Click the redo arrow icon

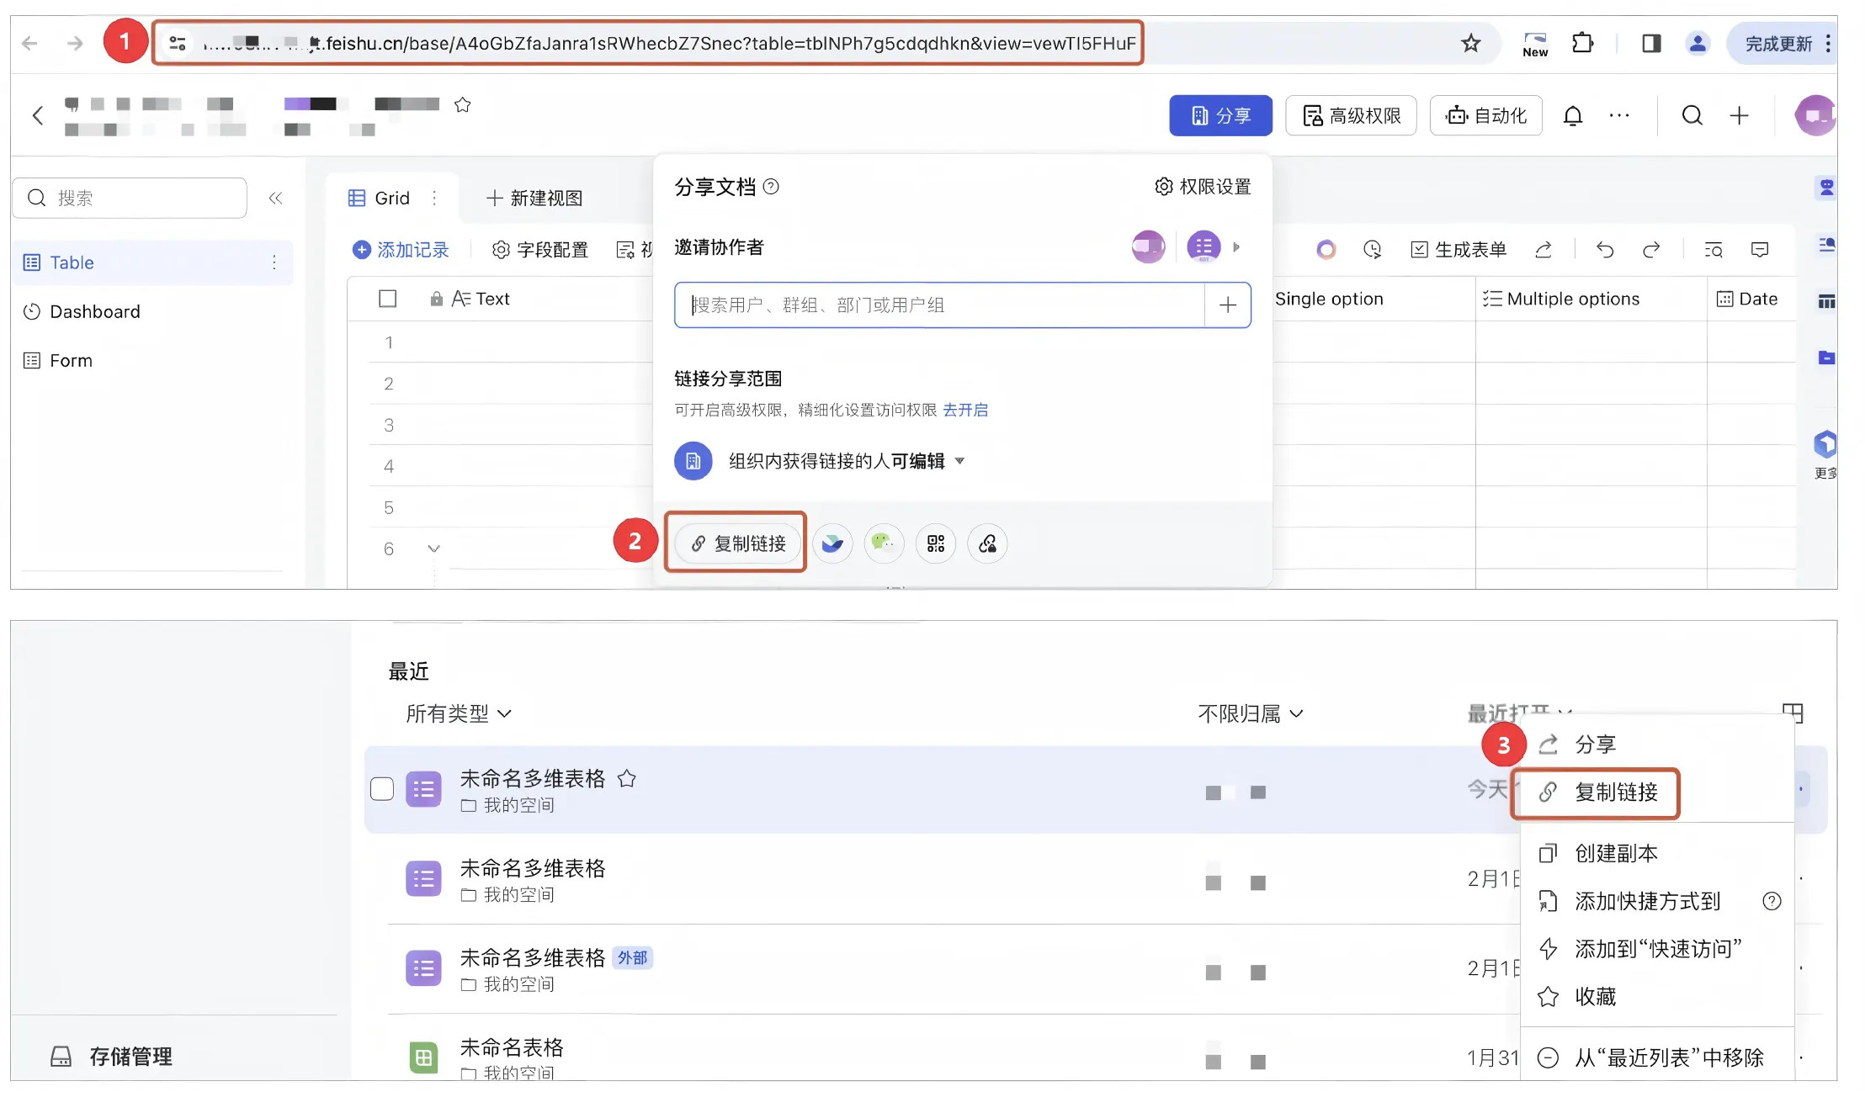1651,250
